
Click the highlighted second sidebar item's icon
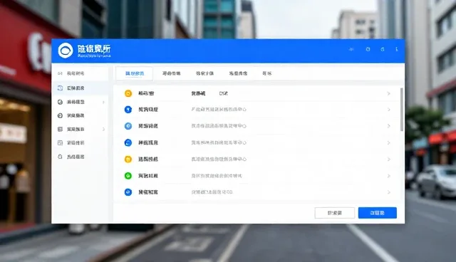(x=60, y=88)
